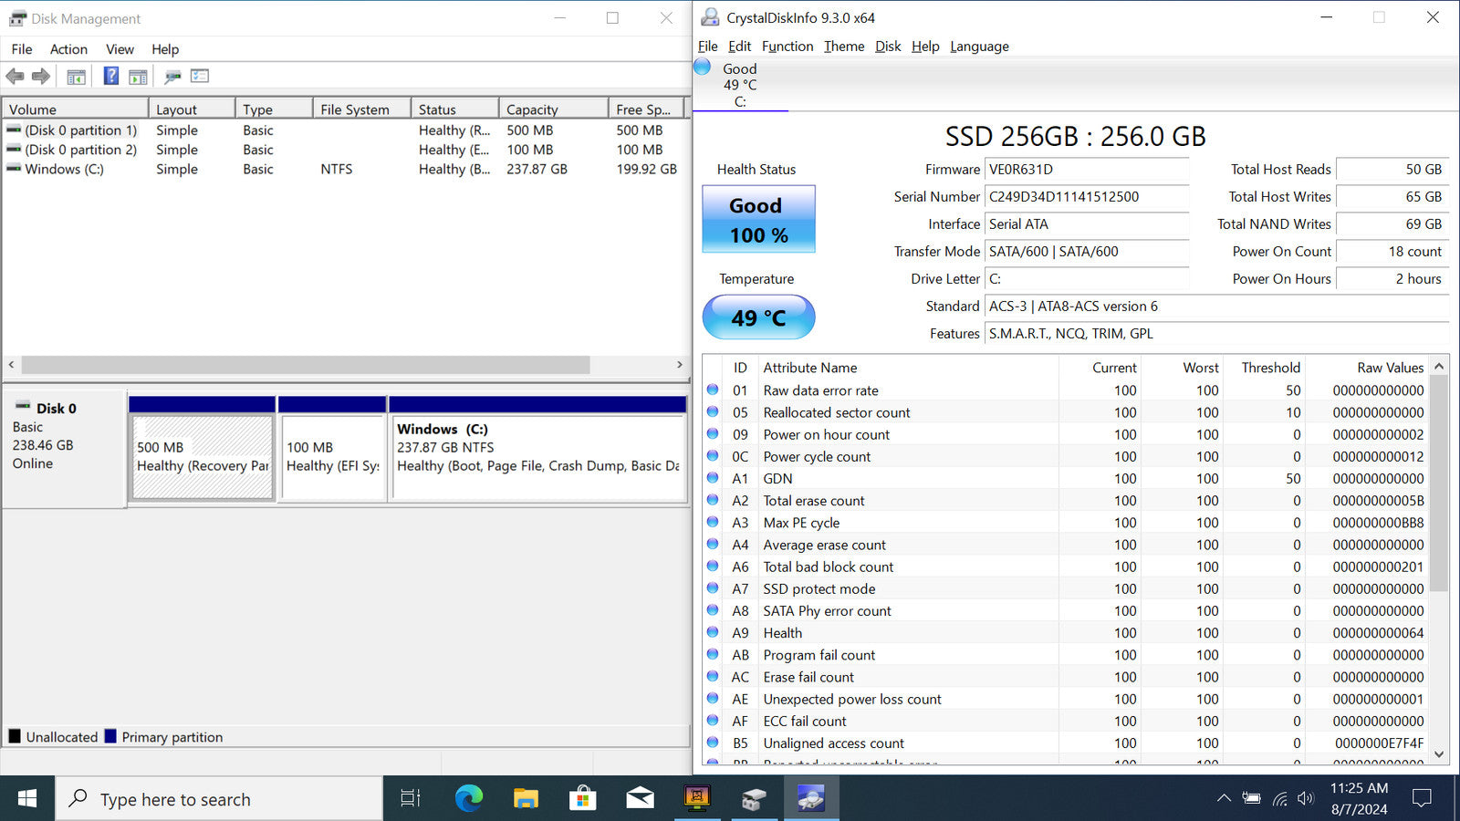Select the blue disk status orb above Good

(x=702, y=67)
